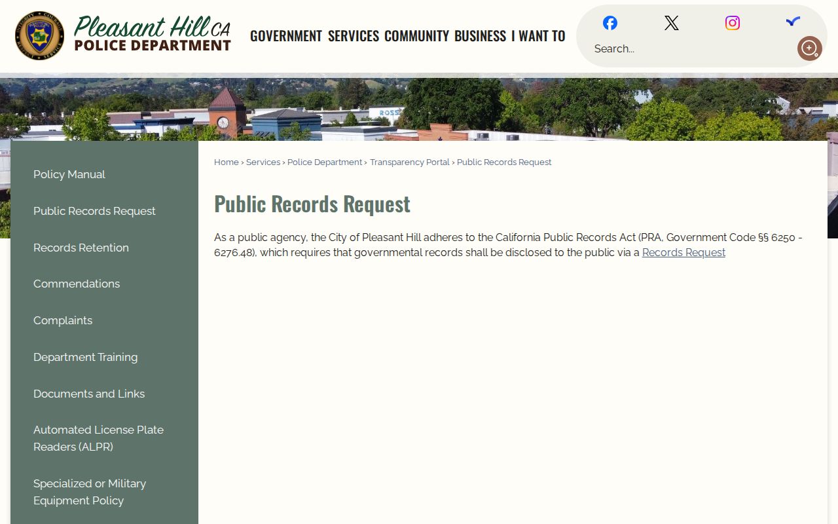Screen dimensions: 838x524
Task: Open the I Want To menu
Action: [538, 35]
